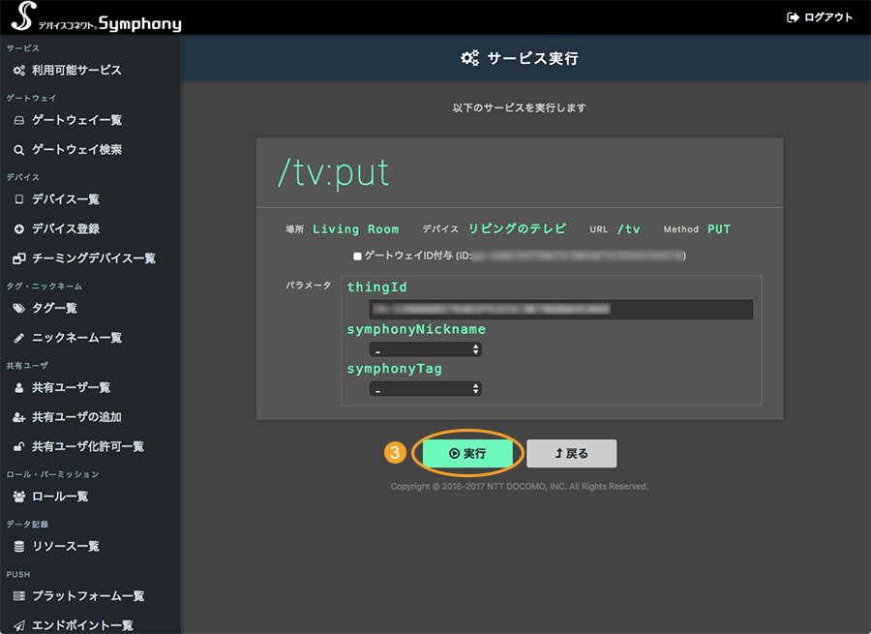
Task: Click the copyright NTT DOCOMO text
Action: 520,486
